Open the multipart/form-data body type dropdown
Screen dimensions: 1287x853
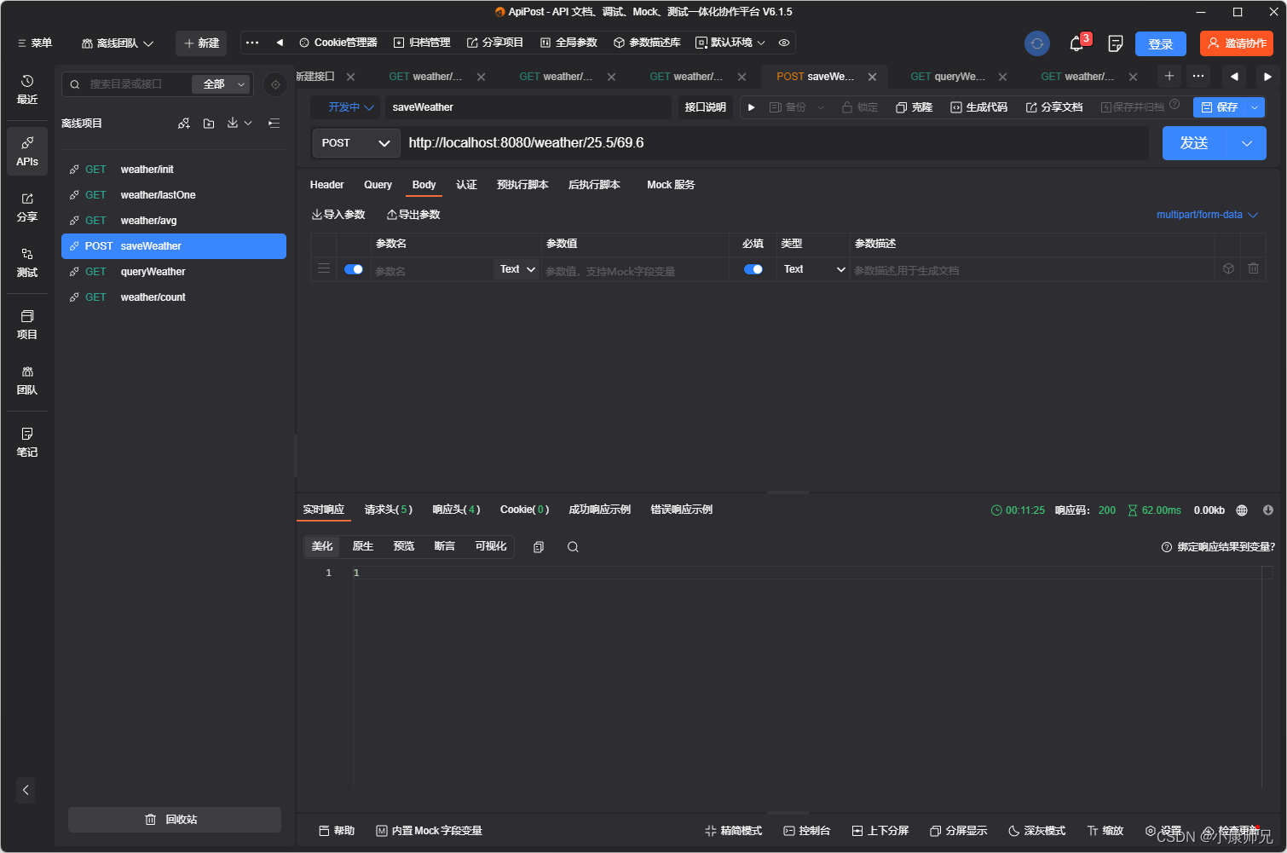coord(1207,215)
